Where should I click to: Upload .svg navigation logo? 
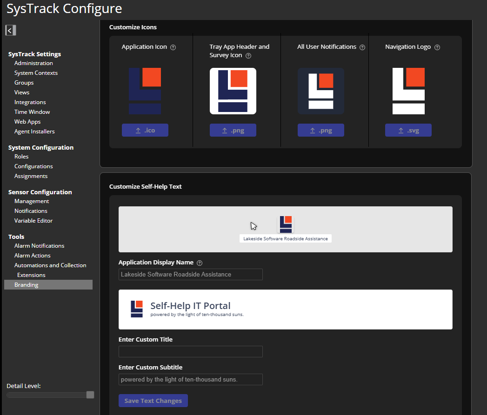pos(408,131)
